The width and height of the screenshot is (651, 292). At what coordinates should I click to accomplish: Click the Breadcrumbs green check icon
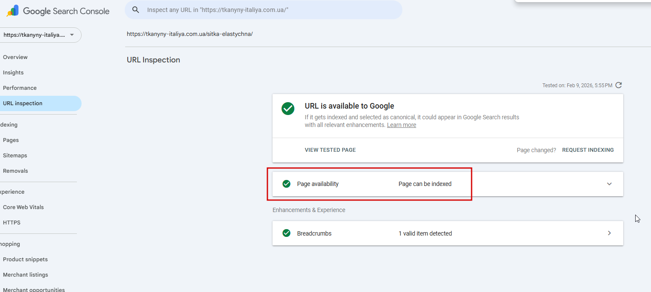tap(287, 233)
